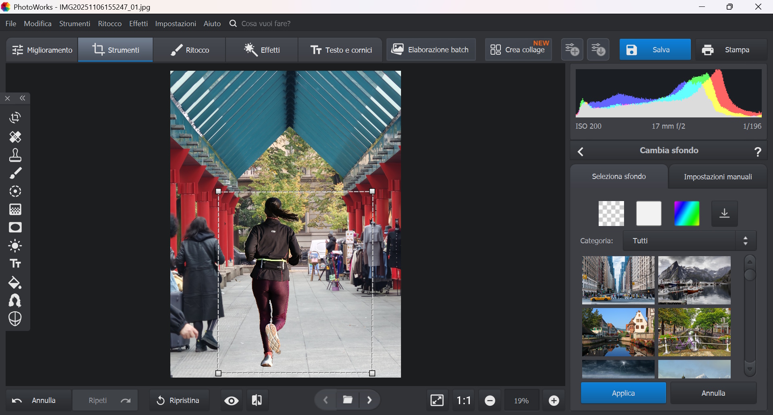This screenshot has width=773, height=415.
Task: Click the help question mark icon
Action: [x=758, y=152]
